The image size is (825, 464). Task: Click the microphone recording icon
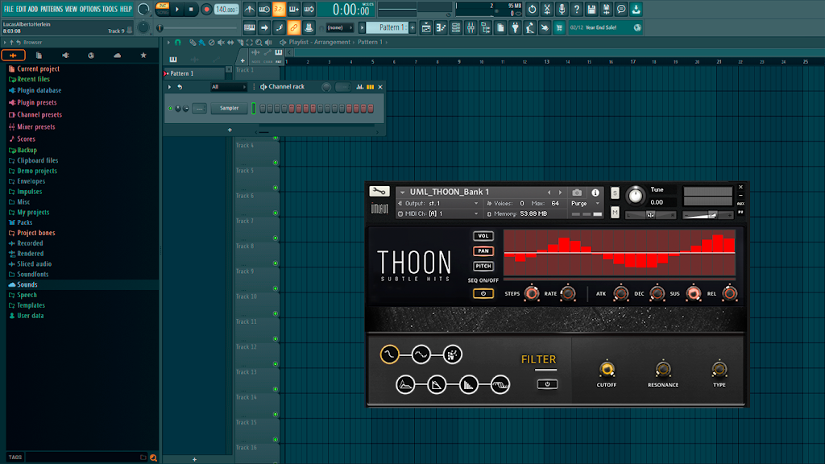click(562, 10)
